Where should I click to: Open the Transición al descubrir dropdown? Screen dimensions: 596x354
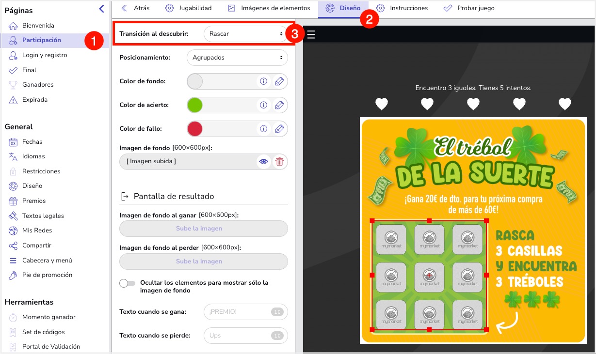(245, 34)
